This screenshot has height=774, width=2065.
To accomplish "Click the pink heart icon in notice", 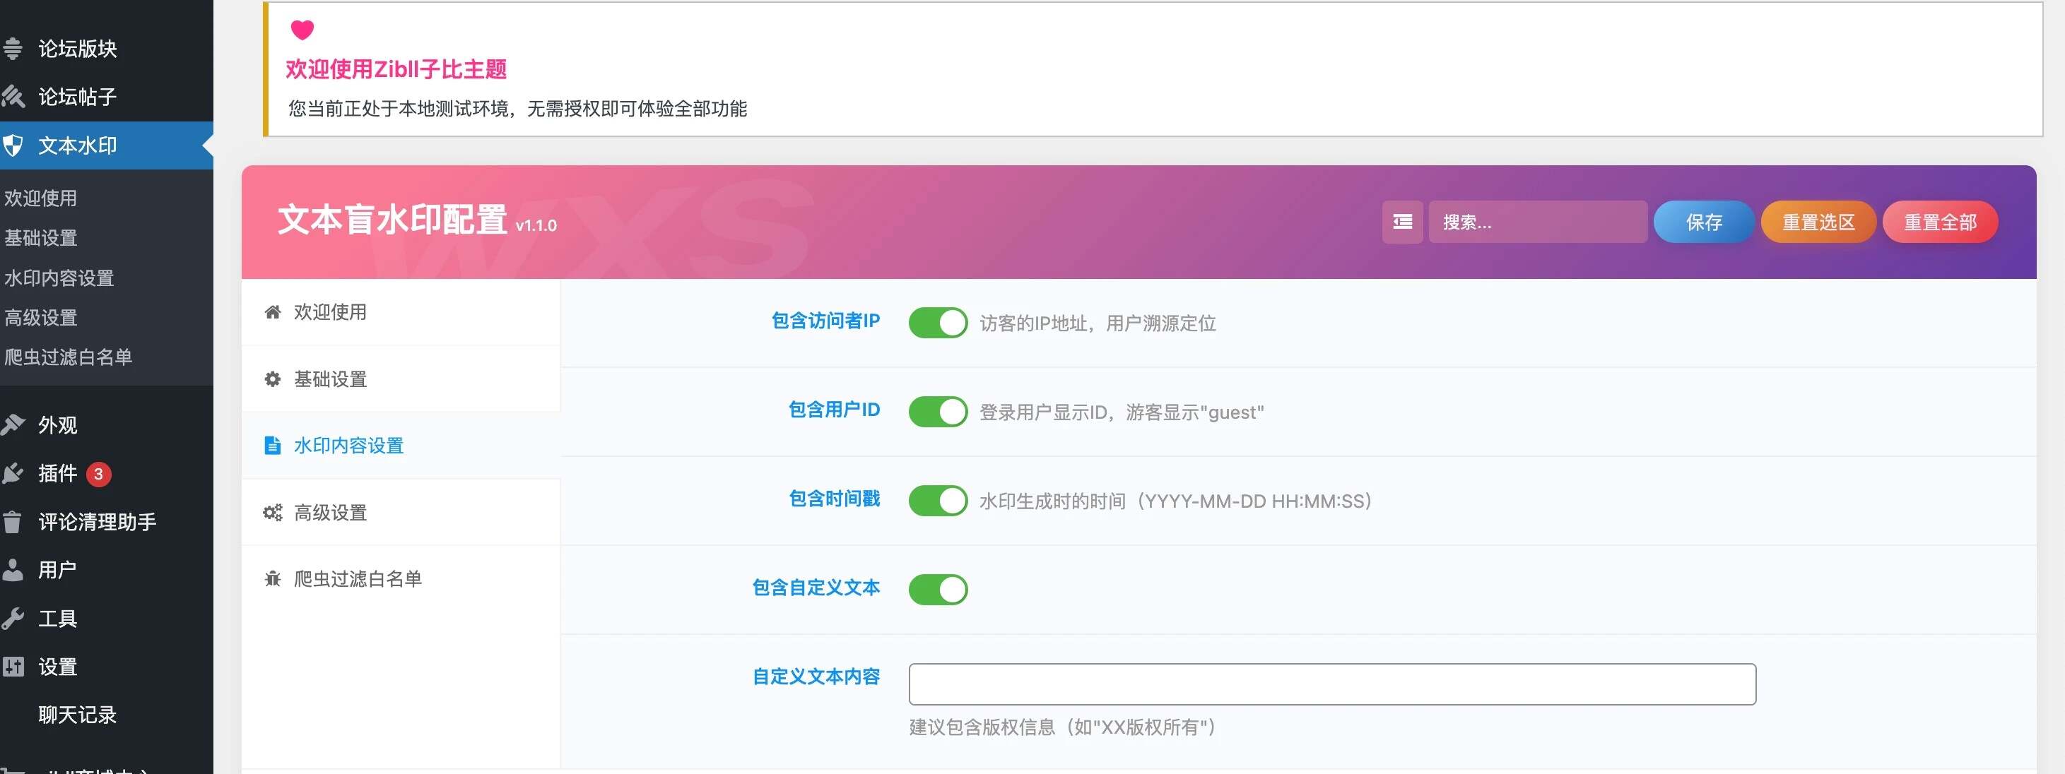I will (302, 30).
